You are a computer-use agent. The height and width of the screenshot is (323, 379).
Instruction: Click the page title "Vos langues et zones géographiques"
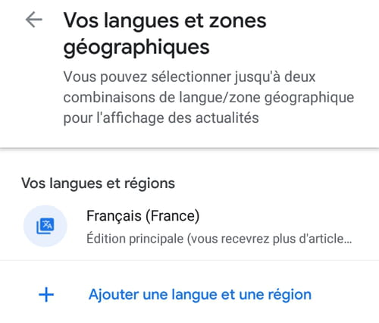click(164, 33)
